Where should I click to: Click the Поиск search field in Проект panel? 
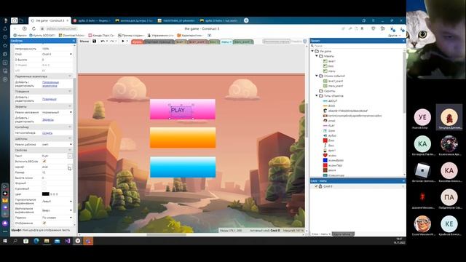click(x=358, y=46)
